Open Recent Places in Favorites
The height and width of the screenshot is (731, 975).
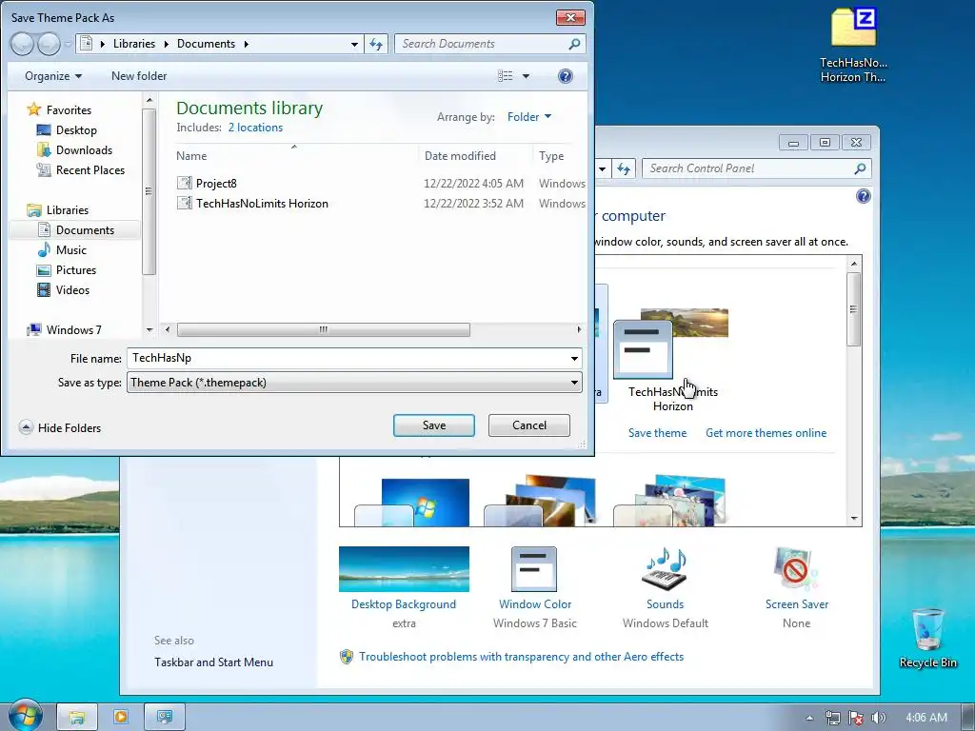[x=90, y=169]
